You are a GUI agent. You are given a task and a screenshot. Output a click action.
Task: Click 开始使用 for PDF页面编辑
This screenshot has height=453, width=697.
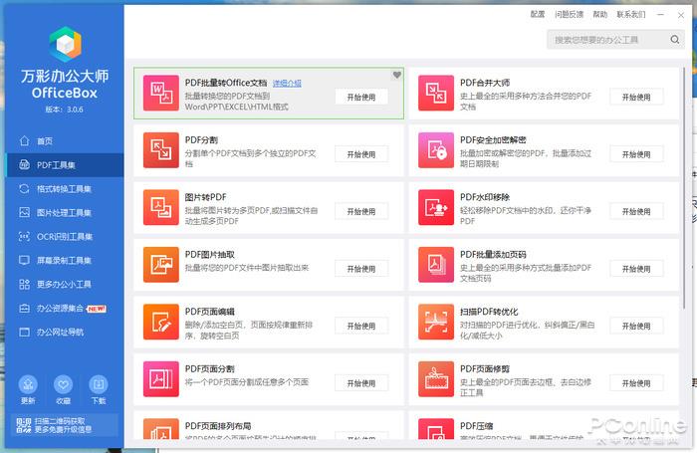pyautogui.click(x=361, y=326)
